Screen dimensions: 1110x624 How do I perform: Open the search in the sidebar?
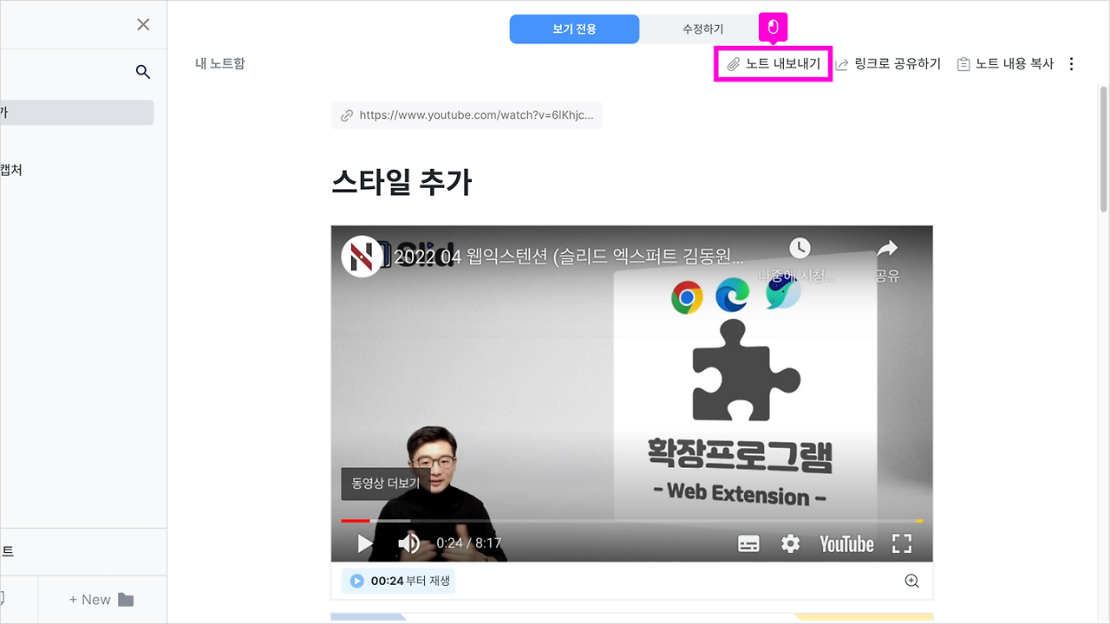click(142, 72)
